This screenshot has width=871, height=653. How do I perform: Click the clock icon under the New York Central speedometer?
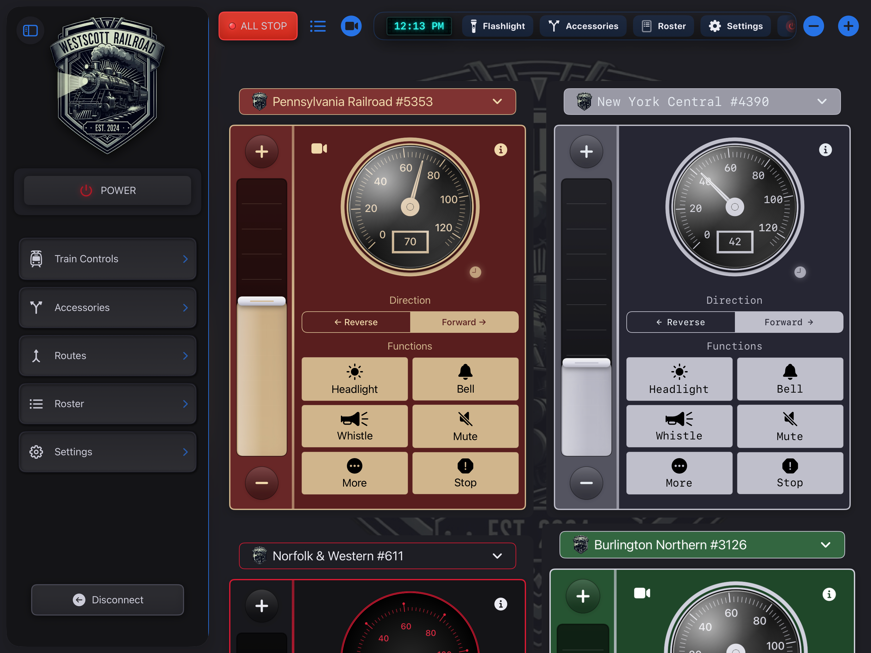(800, 272)
